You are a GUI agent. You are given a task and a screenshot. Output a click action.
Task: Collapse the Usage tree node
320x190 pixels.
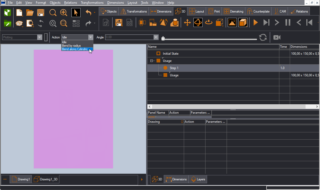(152, 61)
